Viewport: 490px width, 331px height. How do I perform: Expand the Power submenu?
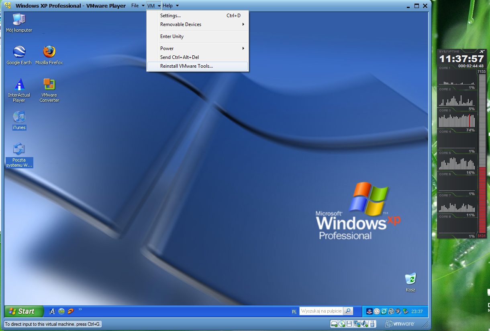[198, 48]
